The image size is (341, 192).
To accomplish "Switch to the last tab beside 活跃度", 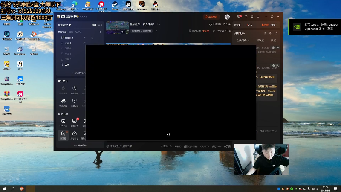I will [x=273, y=41].
